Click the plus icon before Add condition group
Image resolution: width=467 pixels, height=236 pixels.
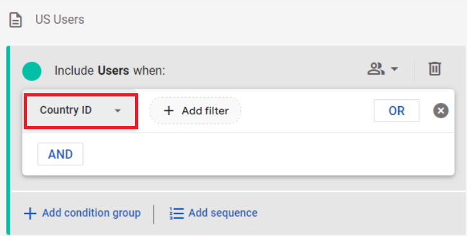pyautogui.click(x=30, y=213)
